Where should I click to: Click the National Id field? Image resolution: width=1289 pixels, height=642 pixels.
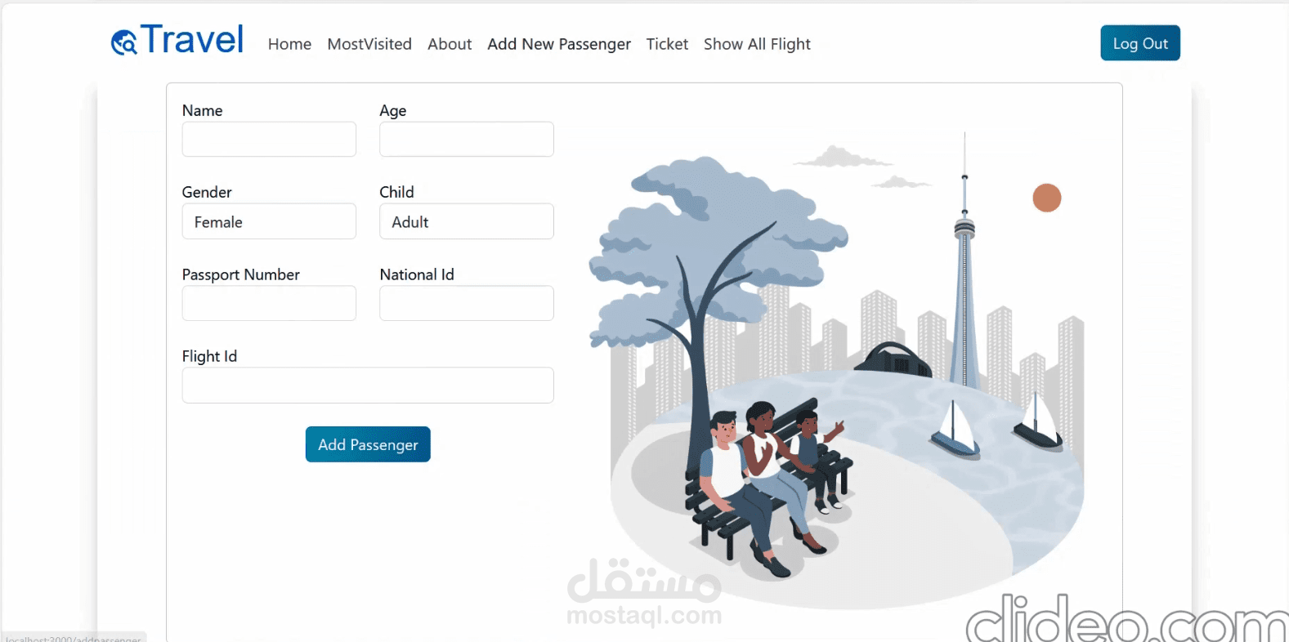[467, 303]
